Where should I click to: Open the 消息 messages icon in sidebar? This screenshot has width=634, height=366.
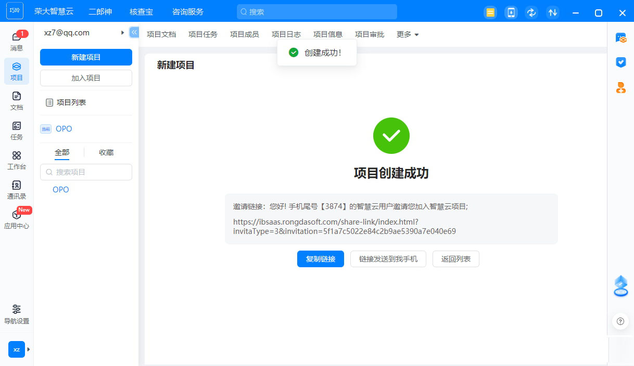tap(17, 41)
